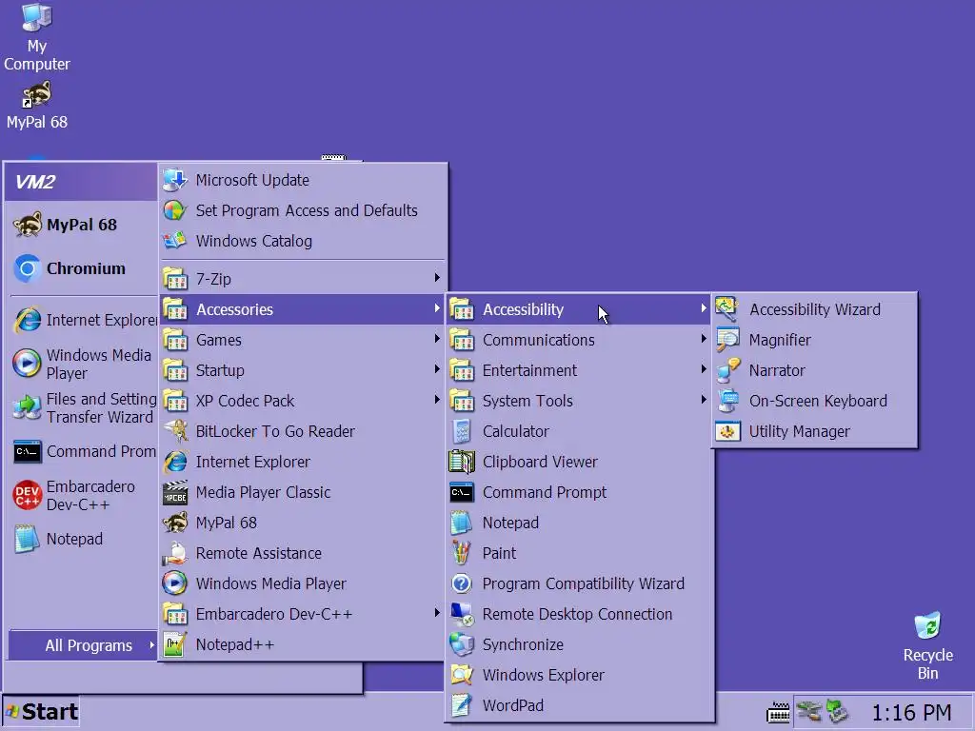Open Command Prompt in start menu left pane
Image resolution: width=975 pixels, height=731 pixels.
point(83,451)
